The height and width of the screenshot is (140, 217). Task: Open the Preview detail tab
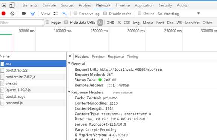coord(98,57)
